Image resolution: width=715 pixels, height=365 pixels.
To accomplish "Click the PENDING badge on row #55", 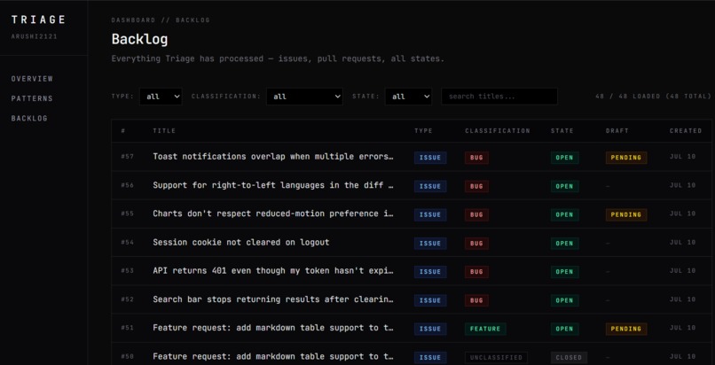I will (626, 214).
